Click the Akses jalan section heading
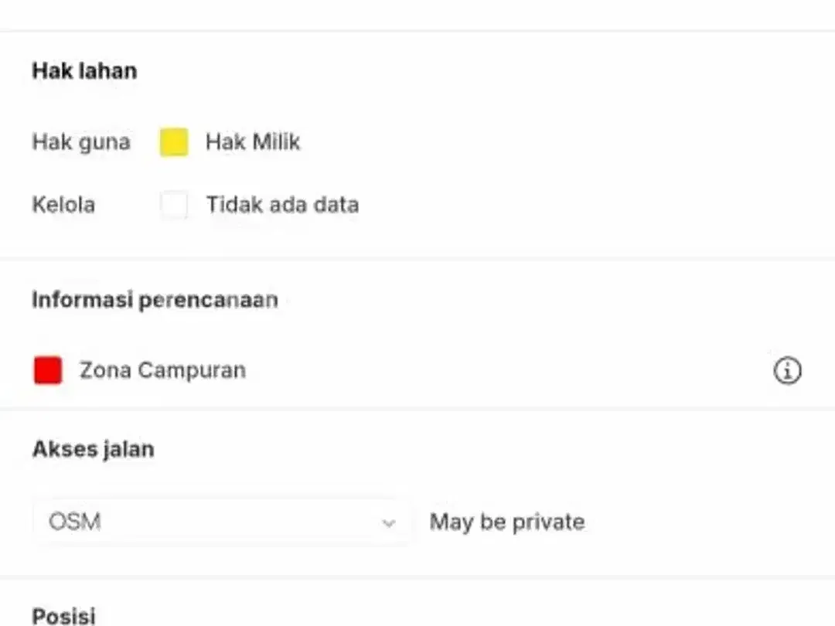The image size is (835, 626). pyautogui.click(x=94, y=450)
